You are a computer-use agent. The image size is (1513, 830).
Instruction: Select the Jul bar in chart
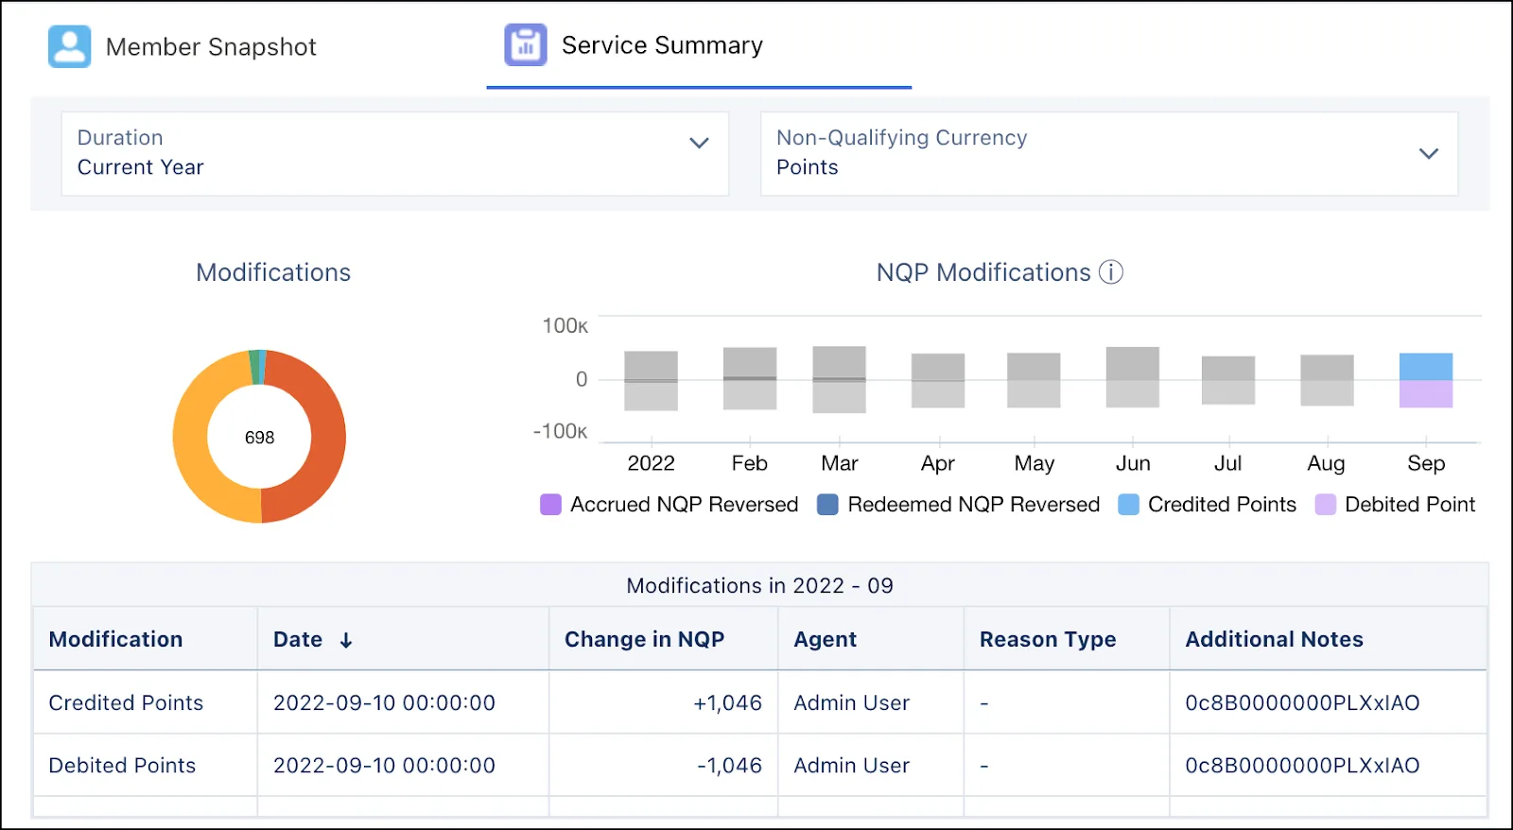pos(1228,380)
